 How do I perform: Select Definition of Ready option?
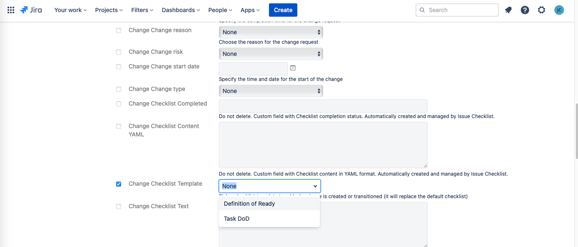pos(249,204)
